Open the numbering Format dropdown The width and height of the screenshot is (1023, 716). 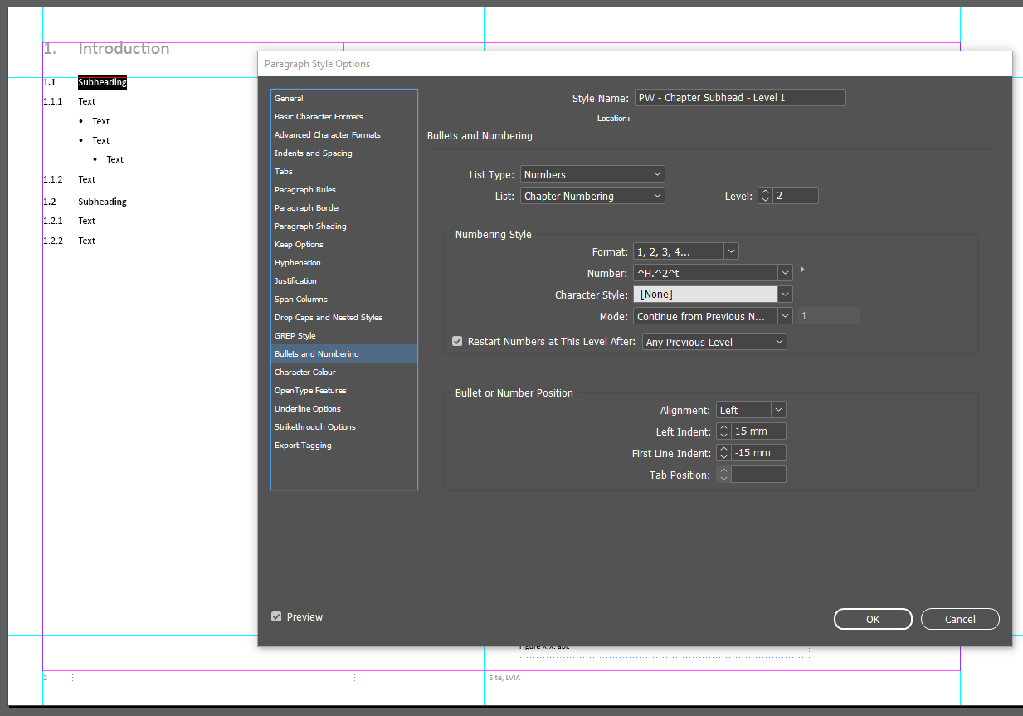click(x=729, y=251)
